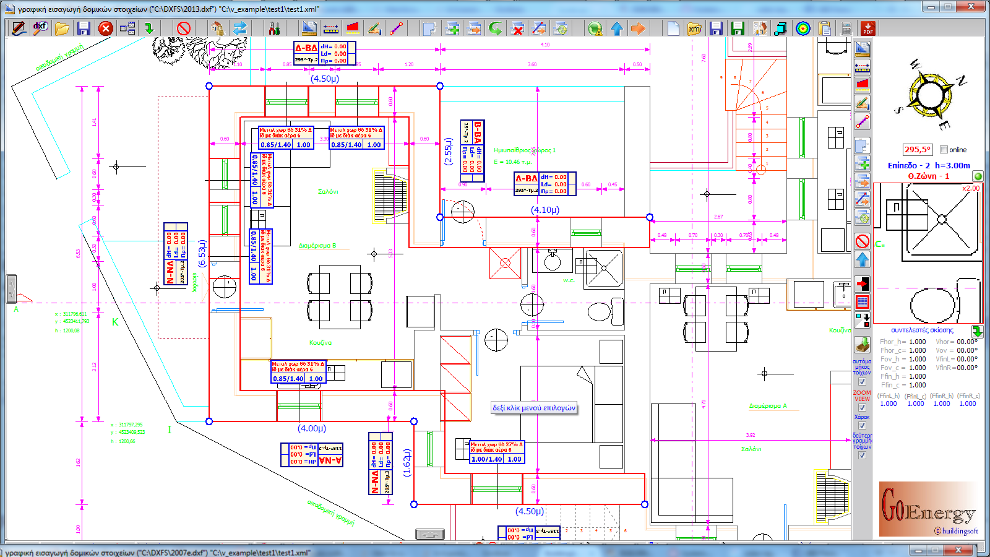The width and height of the screenshot is (990, 557).
Task: Toggle the αυτόματο μήκος τοίχων checkbox
Action: 862,382
